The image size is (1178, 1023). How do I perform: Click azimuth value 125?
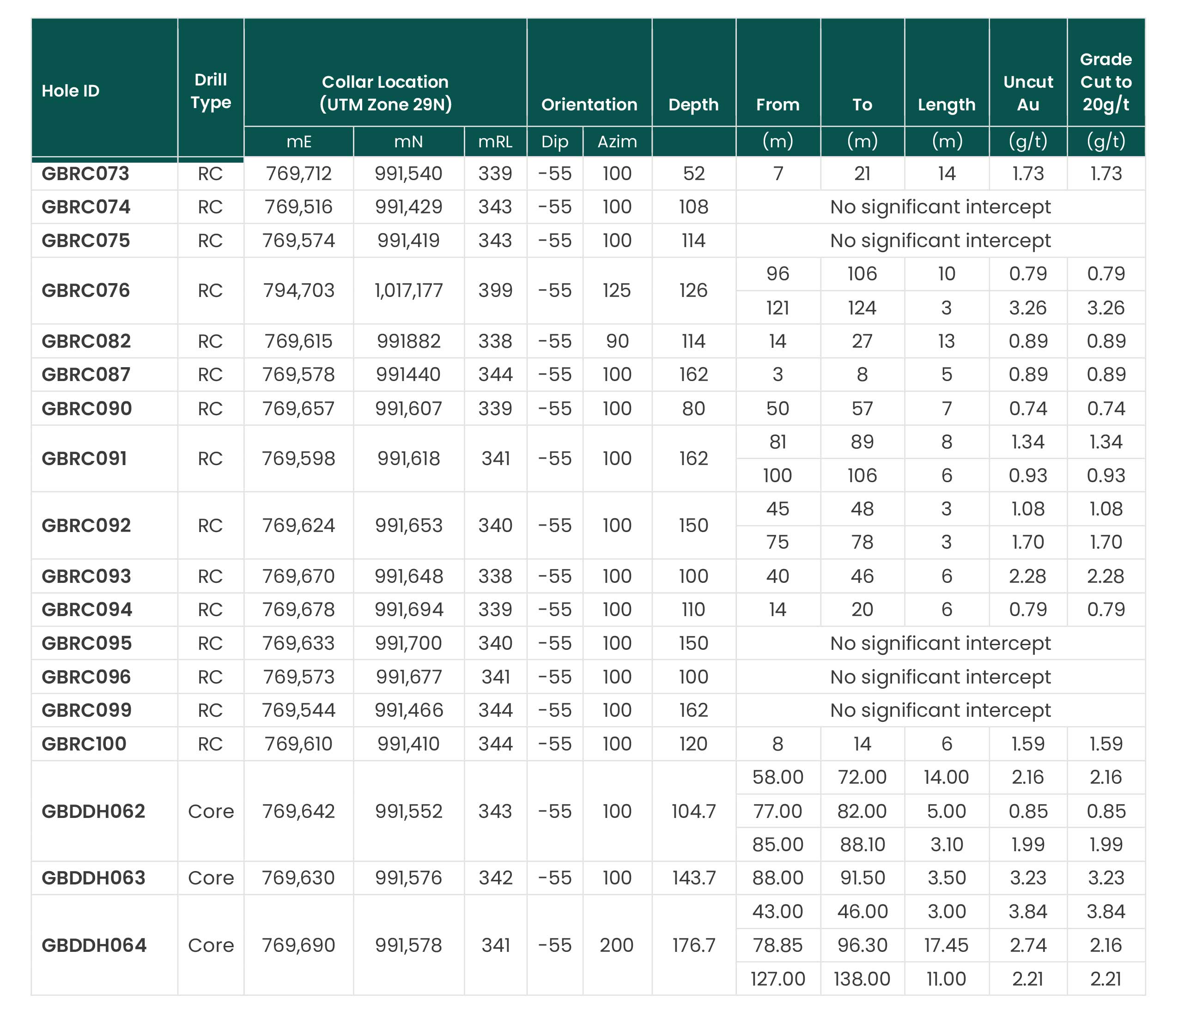tap(617, 291)
